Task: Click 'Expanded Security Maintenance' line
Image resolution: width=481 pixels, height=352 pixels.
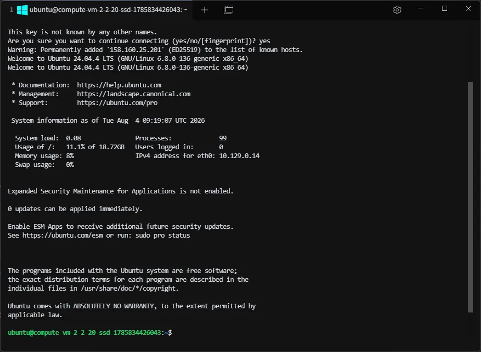Action: pyautogui.click(x=121, y=191)
